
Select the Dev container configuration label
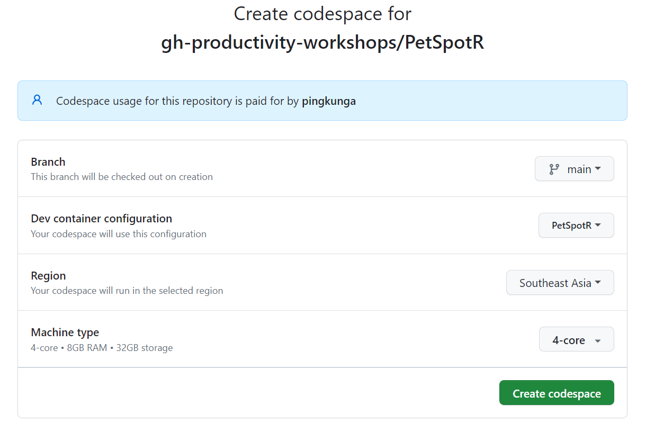(101, 218)
